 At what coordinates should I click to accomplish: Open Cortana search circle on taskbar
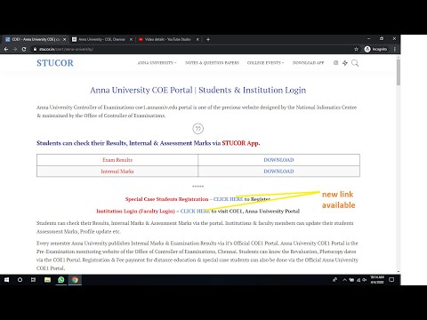[20, 280]
